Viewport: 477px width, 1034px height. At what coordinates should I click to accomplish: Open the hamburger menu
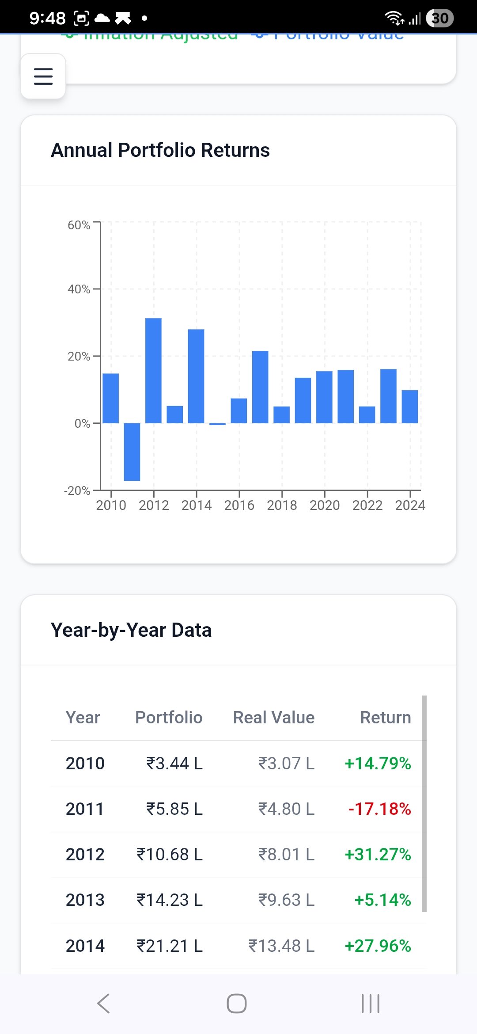coord(43,76)
